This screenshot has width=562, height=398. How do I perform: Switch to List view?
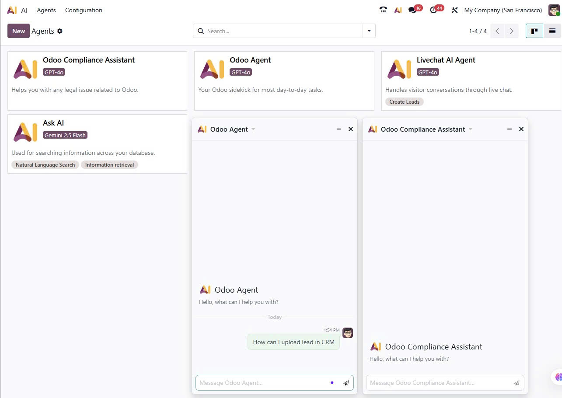552,31
